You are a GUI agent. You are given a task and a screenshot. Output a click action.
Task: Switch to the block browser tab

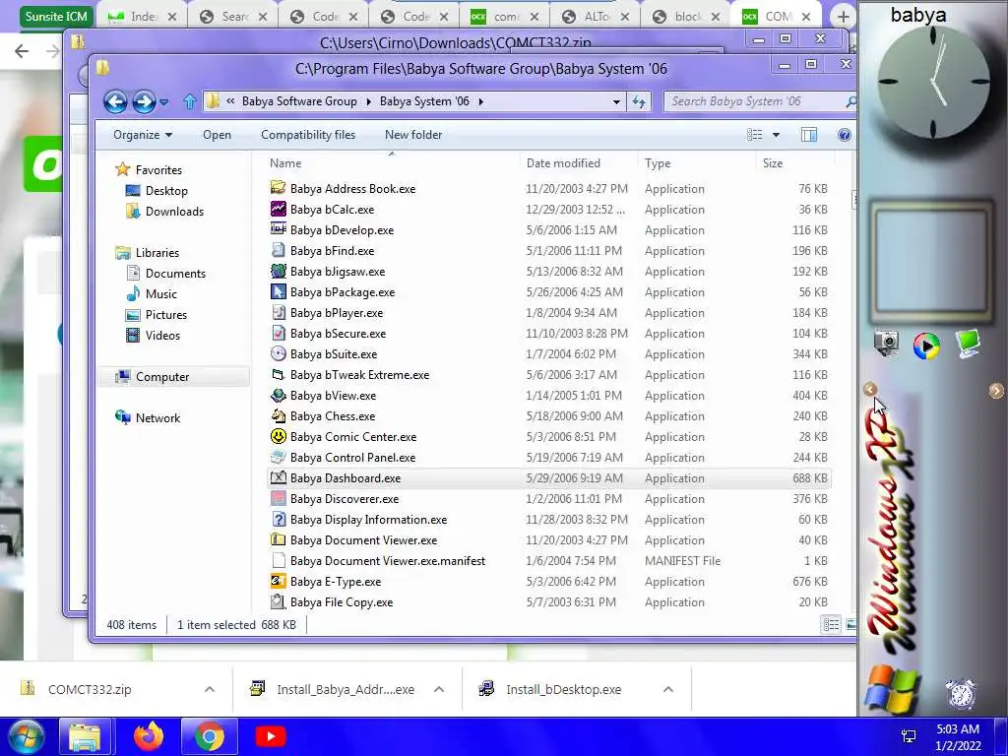coord(685,17)
